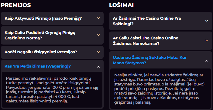Expand chevron beside 'Ar Galiu Žaisti The Casino Online'
Screen dimensions: 213x110
pos(207,41)
